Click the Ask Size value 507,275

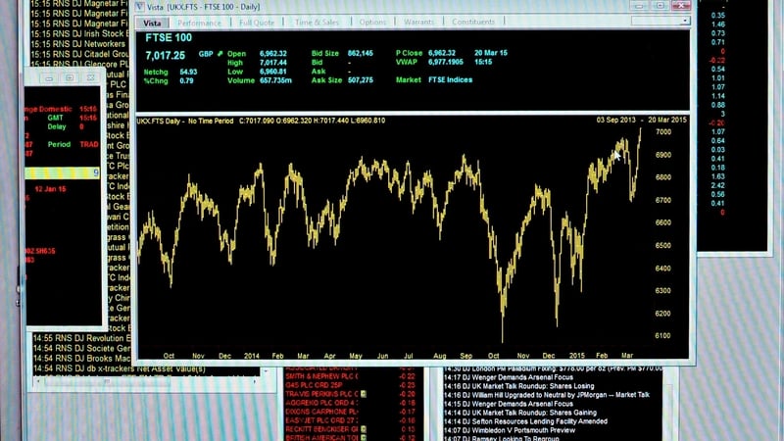pos(360,80)
